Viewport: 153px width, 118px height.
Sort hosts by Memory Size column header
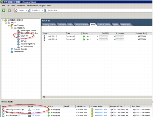[x=136, y=33]
